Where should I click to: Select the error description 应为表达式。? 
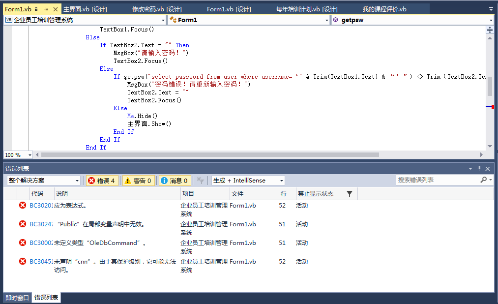pyautogui.click(x=70, y=206)
